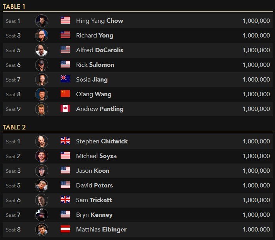Click the flag next to Rick Salomon

pyautogui.click(x=65, y=65)
